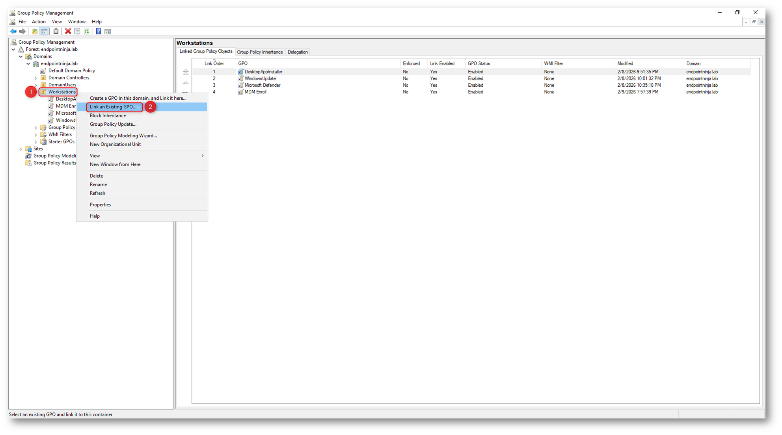Viewport: 782px width, 435px height.
Task: Sort by the Modified column header
Action: 625,63
